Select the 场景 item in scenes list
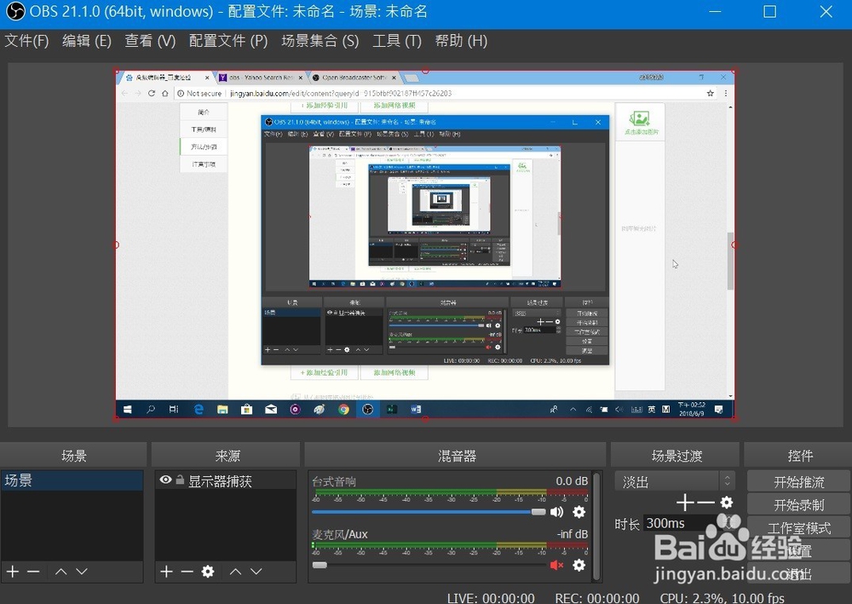The image size is (852, 604). click(72, 480)
